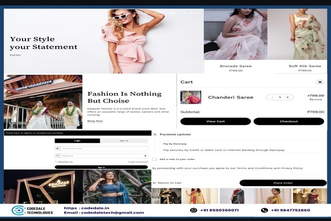
Task: Click the Forgot Password link
Action: pos(138,162)
